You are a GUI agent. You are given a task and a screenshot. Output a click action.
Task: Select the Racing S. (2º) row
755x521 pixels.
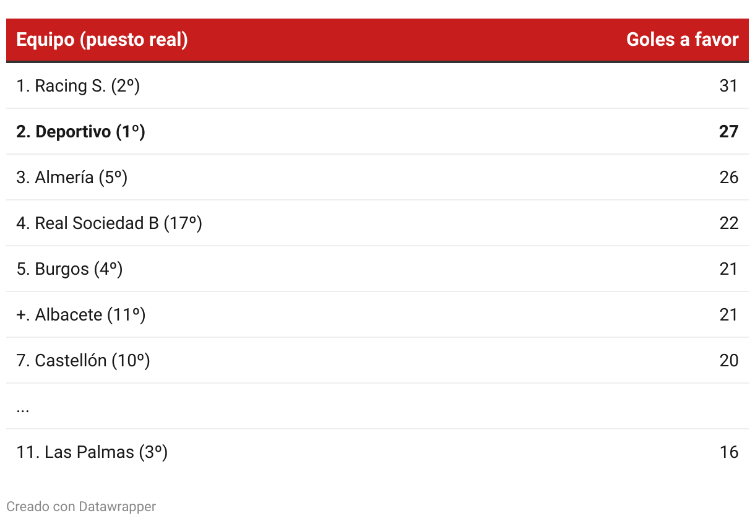(x=377, y=85)
